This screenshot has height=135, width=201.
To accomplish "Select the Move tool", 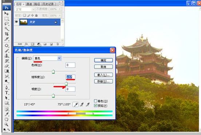I will [6, 13].
